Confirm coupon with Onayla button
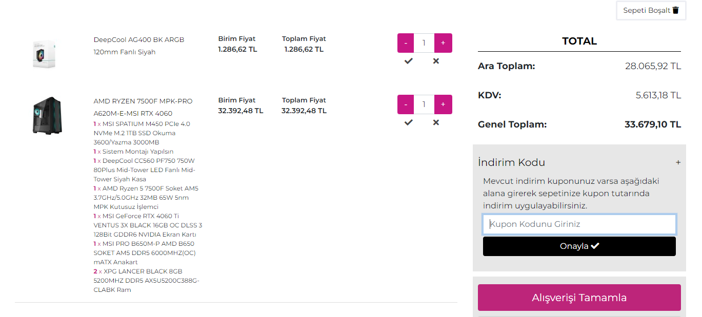This screenshot has width=702, height=317. click(579, 246)
